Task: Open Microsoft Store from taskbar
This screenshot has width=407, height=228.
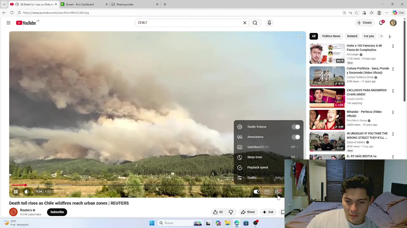Action: 246,223
